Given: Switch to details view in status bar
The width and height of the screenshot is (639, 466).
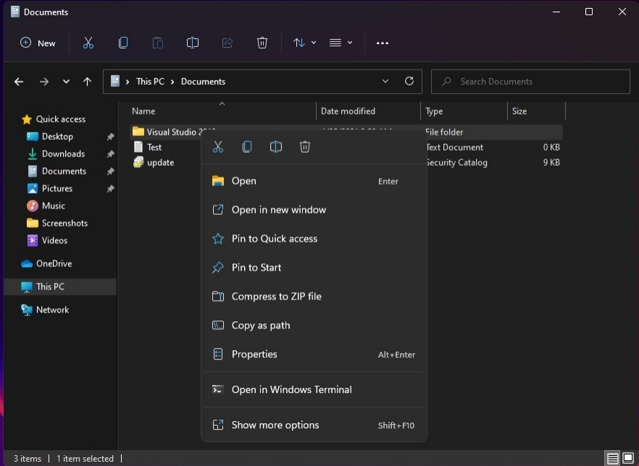Looking at the screenshot, I should click(612, 459).
